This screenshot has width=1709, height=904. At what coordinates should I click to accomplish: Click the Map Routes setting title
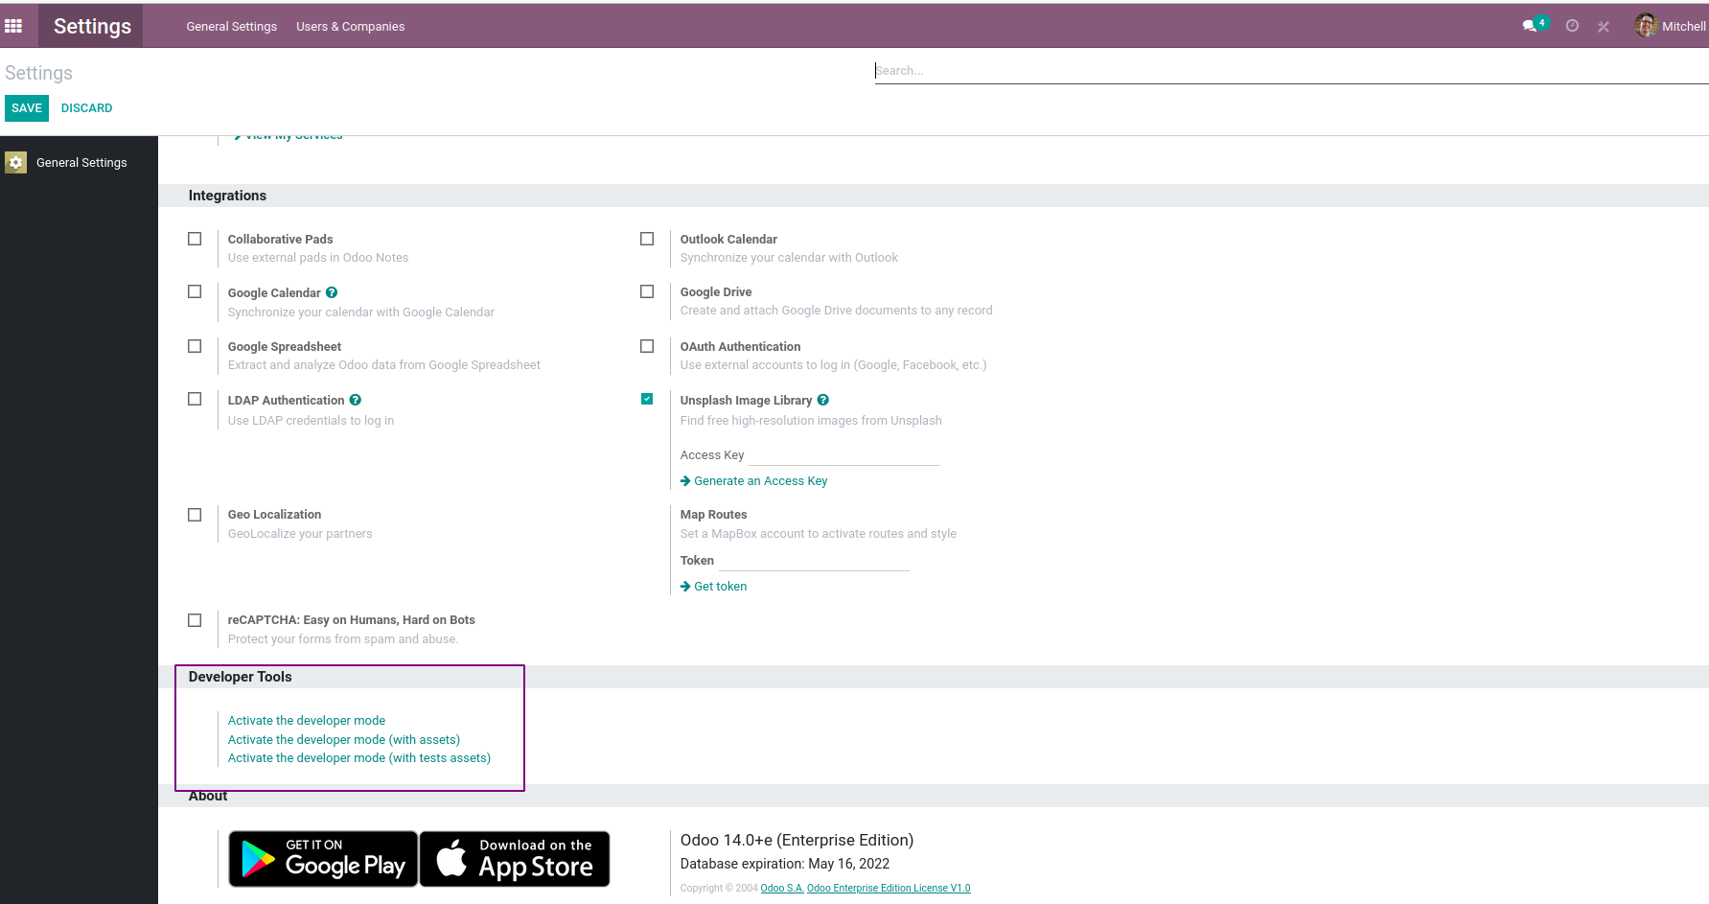[x=713, y=515]
